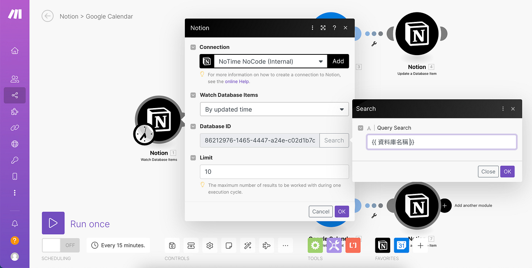Viewport: 532px width, 268px height.
Task: Open scenario settings via the gear icon
Action: pos(210,245)
